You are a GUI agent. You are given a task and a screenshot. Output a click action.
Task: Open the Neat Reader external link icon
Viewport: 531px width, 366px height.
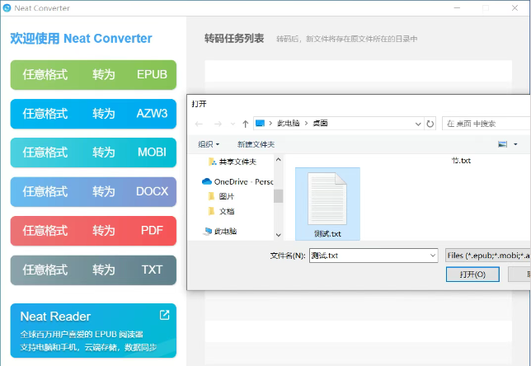164,315
